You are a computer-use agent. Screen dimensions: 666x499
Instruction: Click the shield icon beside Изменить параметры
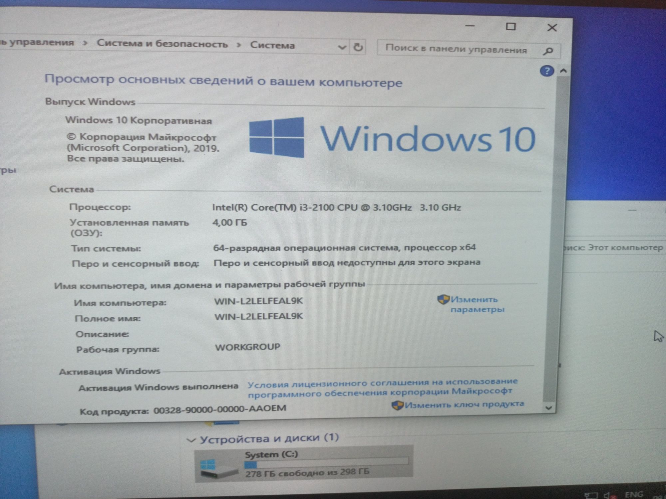point(443,300)
